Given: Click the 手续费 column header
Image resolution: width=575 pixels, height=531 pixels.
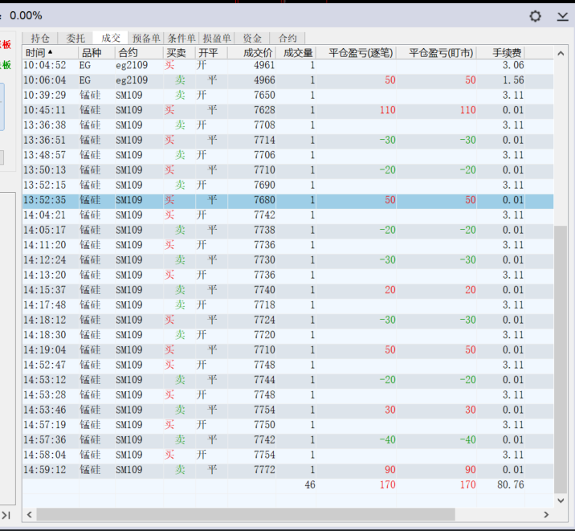Looking at the screenshot, I should coord(501,53).
